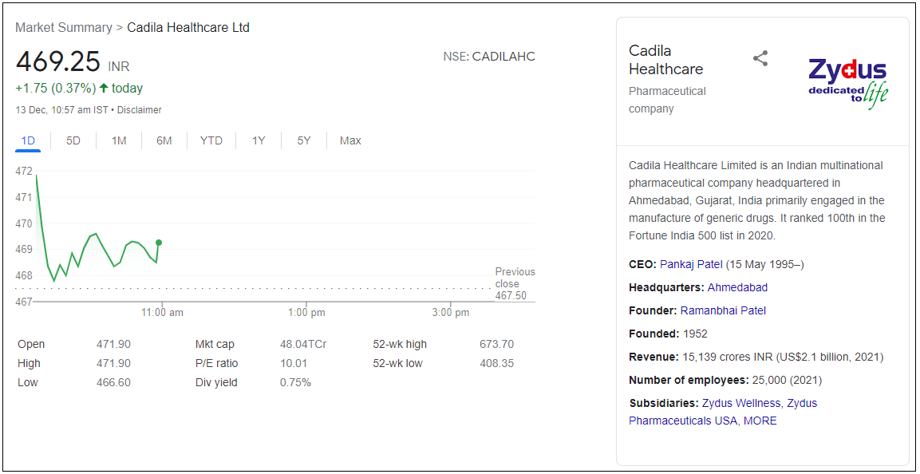Click the Open value 471.90

pos(113,345)
